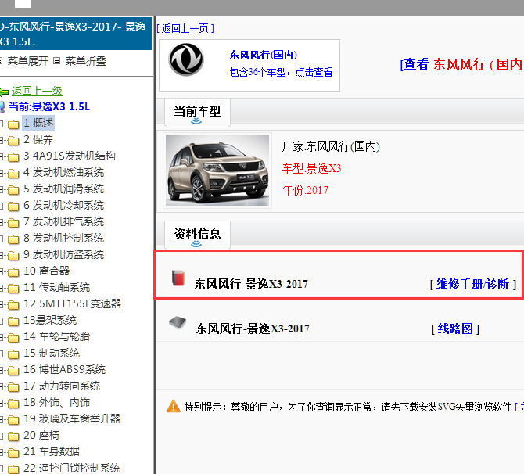The image size is (524, 474).
Task: Open the 21 车身数据 tree node
Action: click(52, 451)
